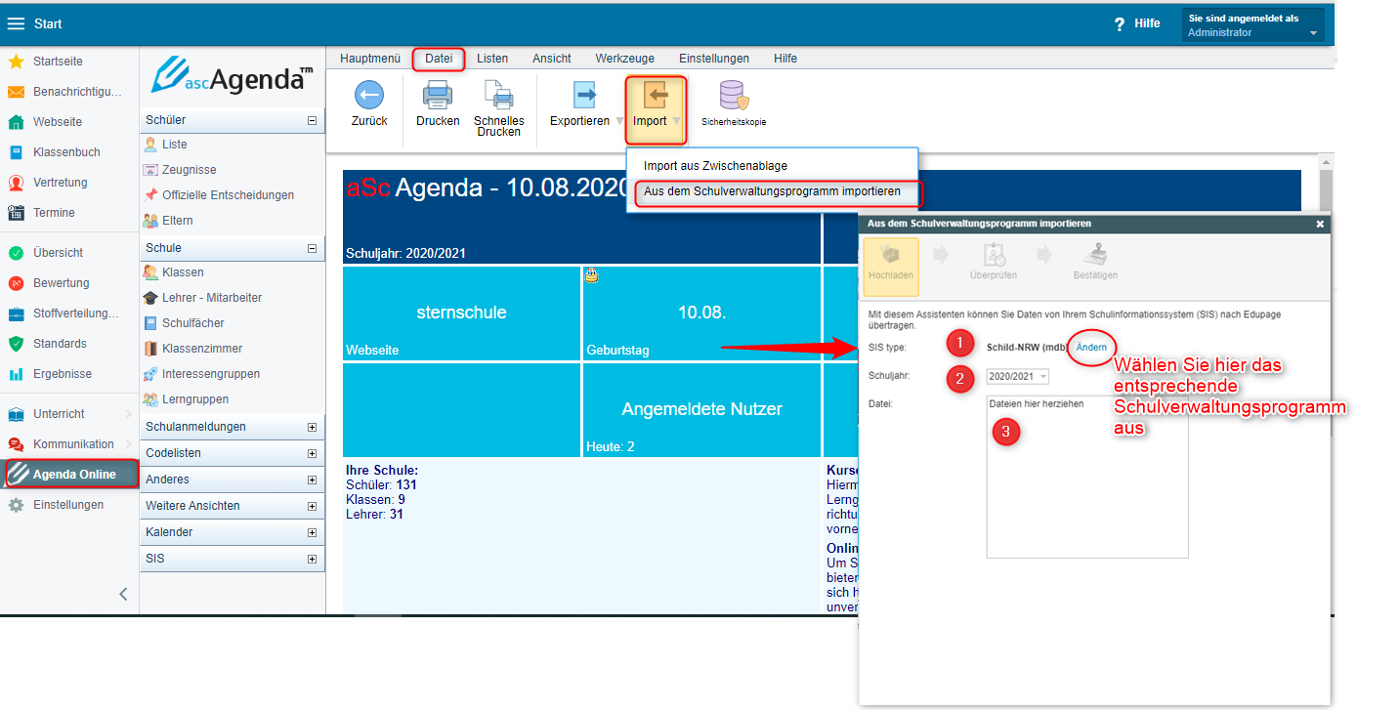
Task: Open Vertretung icon in sidebar
Action: click(x=16, y=183)
